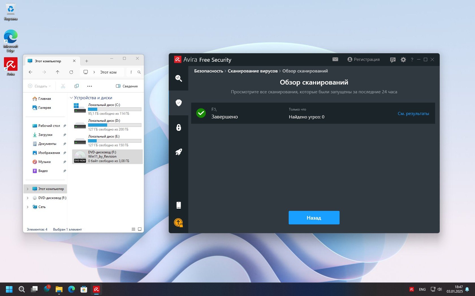Screen dimensions: 475x296
Task: Click the mail envelope icon in Avira
Action: 335,59
